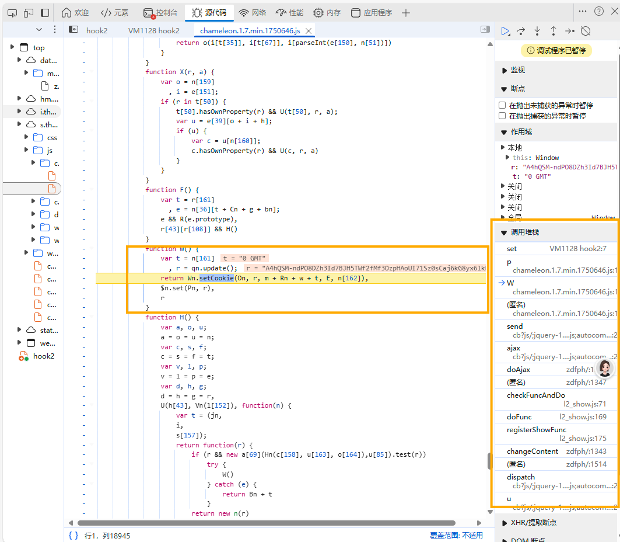Toggle the device emulation toolbar icon

[x=29, y=12]
